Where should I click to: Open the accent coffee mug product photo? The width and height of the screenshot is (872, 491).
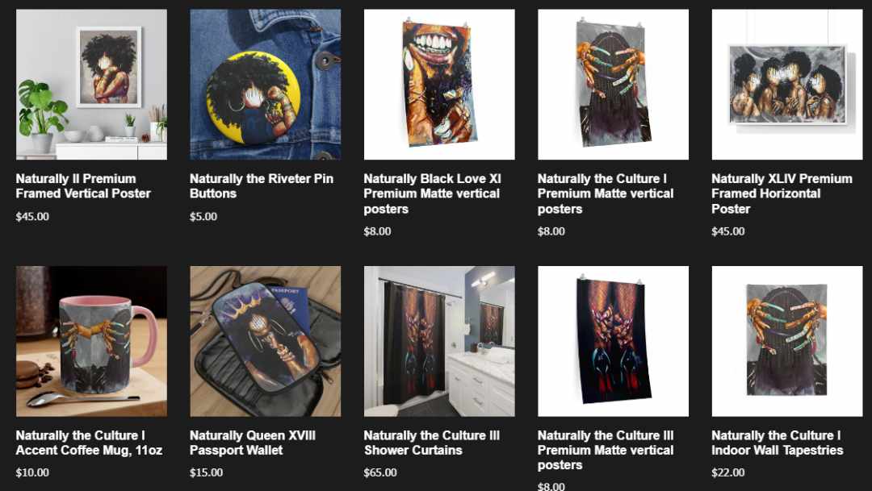(91, 341)
